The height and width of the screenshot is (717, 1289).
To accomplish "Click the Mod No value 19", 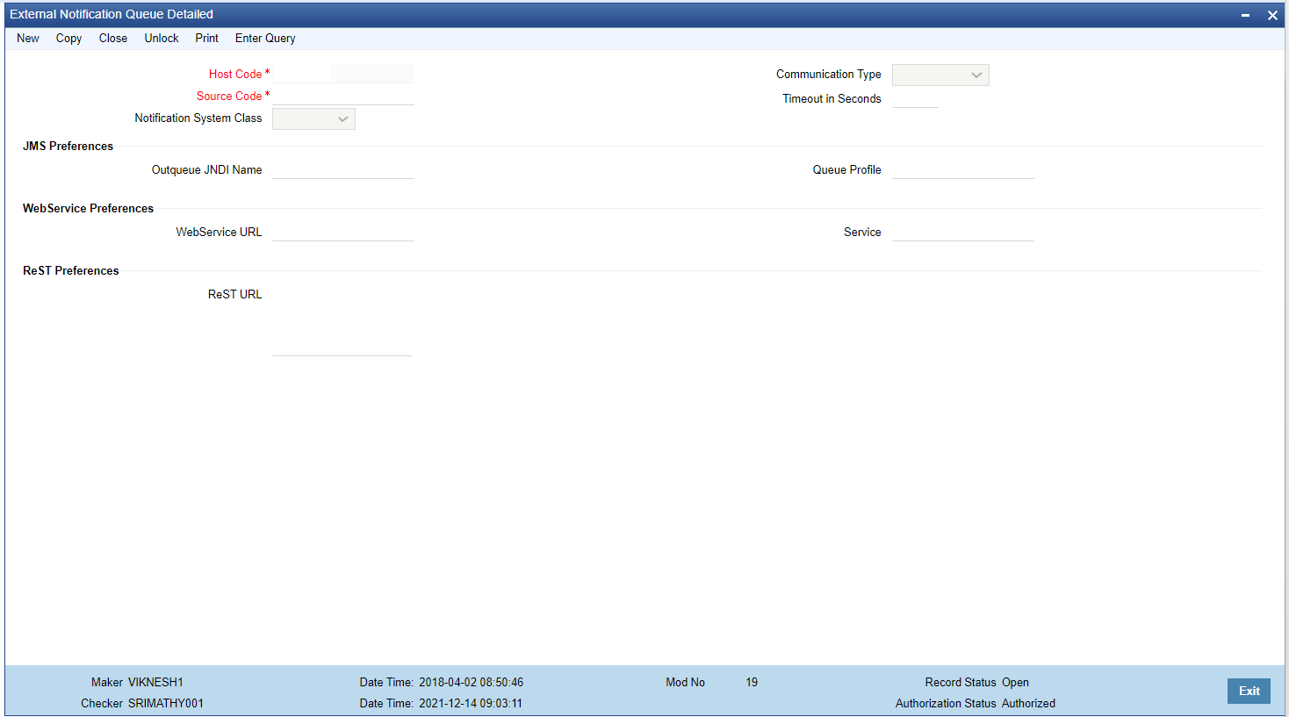I will [x=752, y=683].
